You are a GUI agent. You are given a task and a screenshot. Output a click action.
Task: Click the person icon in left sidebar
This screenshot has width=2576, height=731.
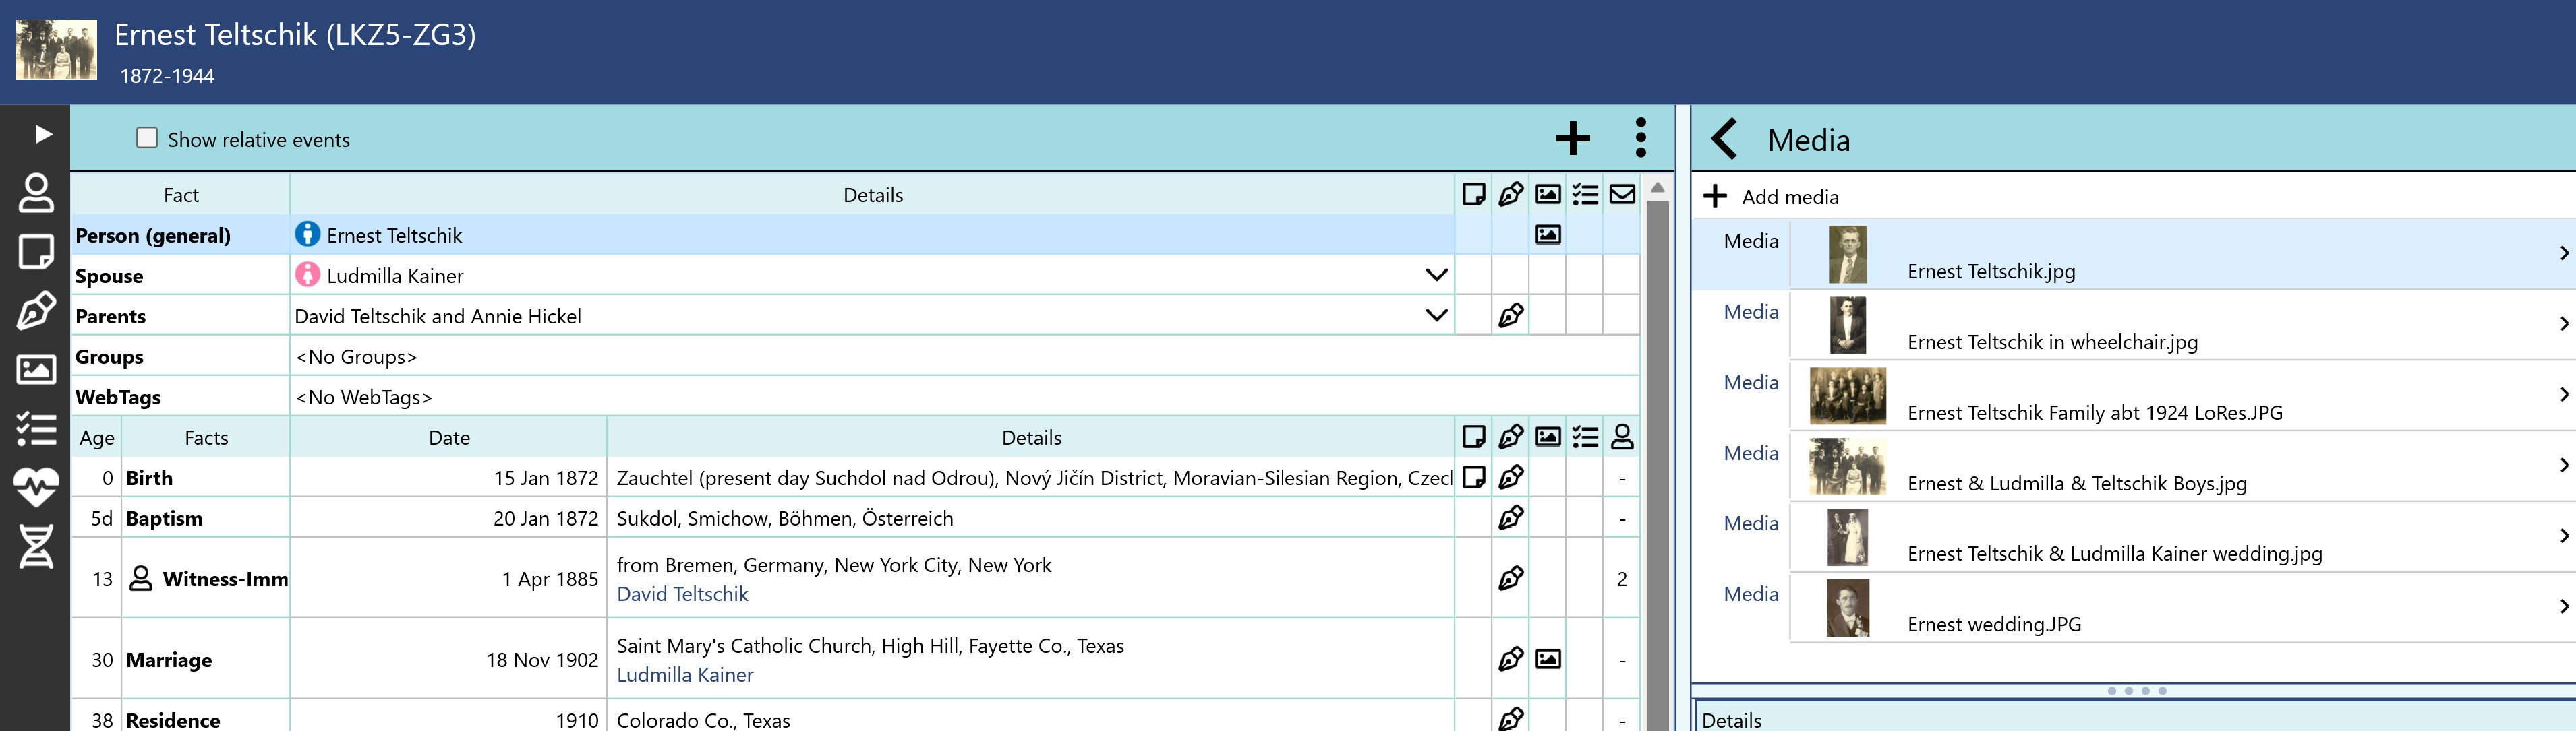tap(36, 194)
